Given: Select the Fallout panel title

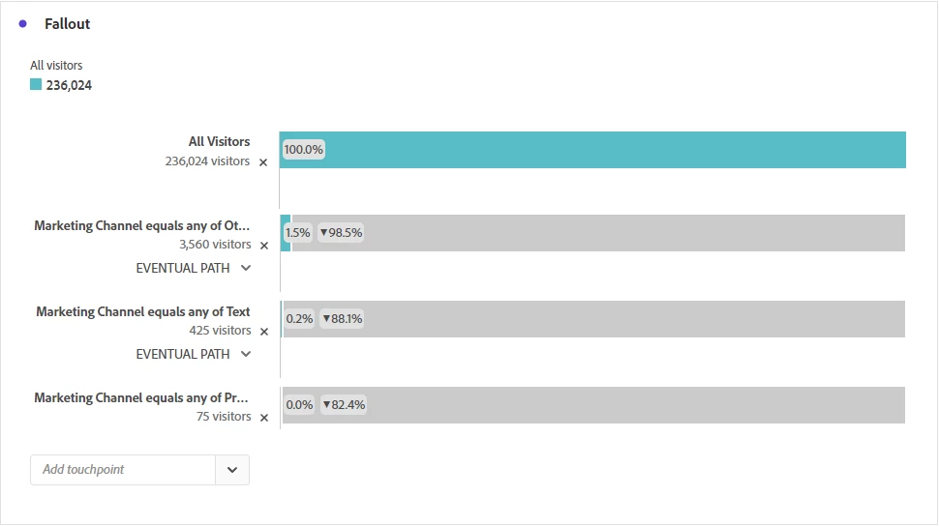Looking at the screenshot, I should [67, 24].
